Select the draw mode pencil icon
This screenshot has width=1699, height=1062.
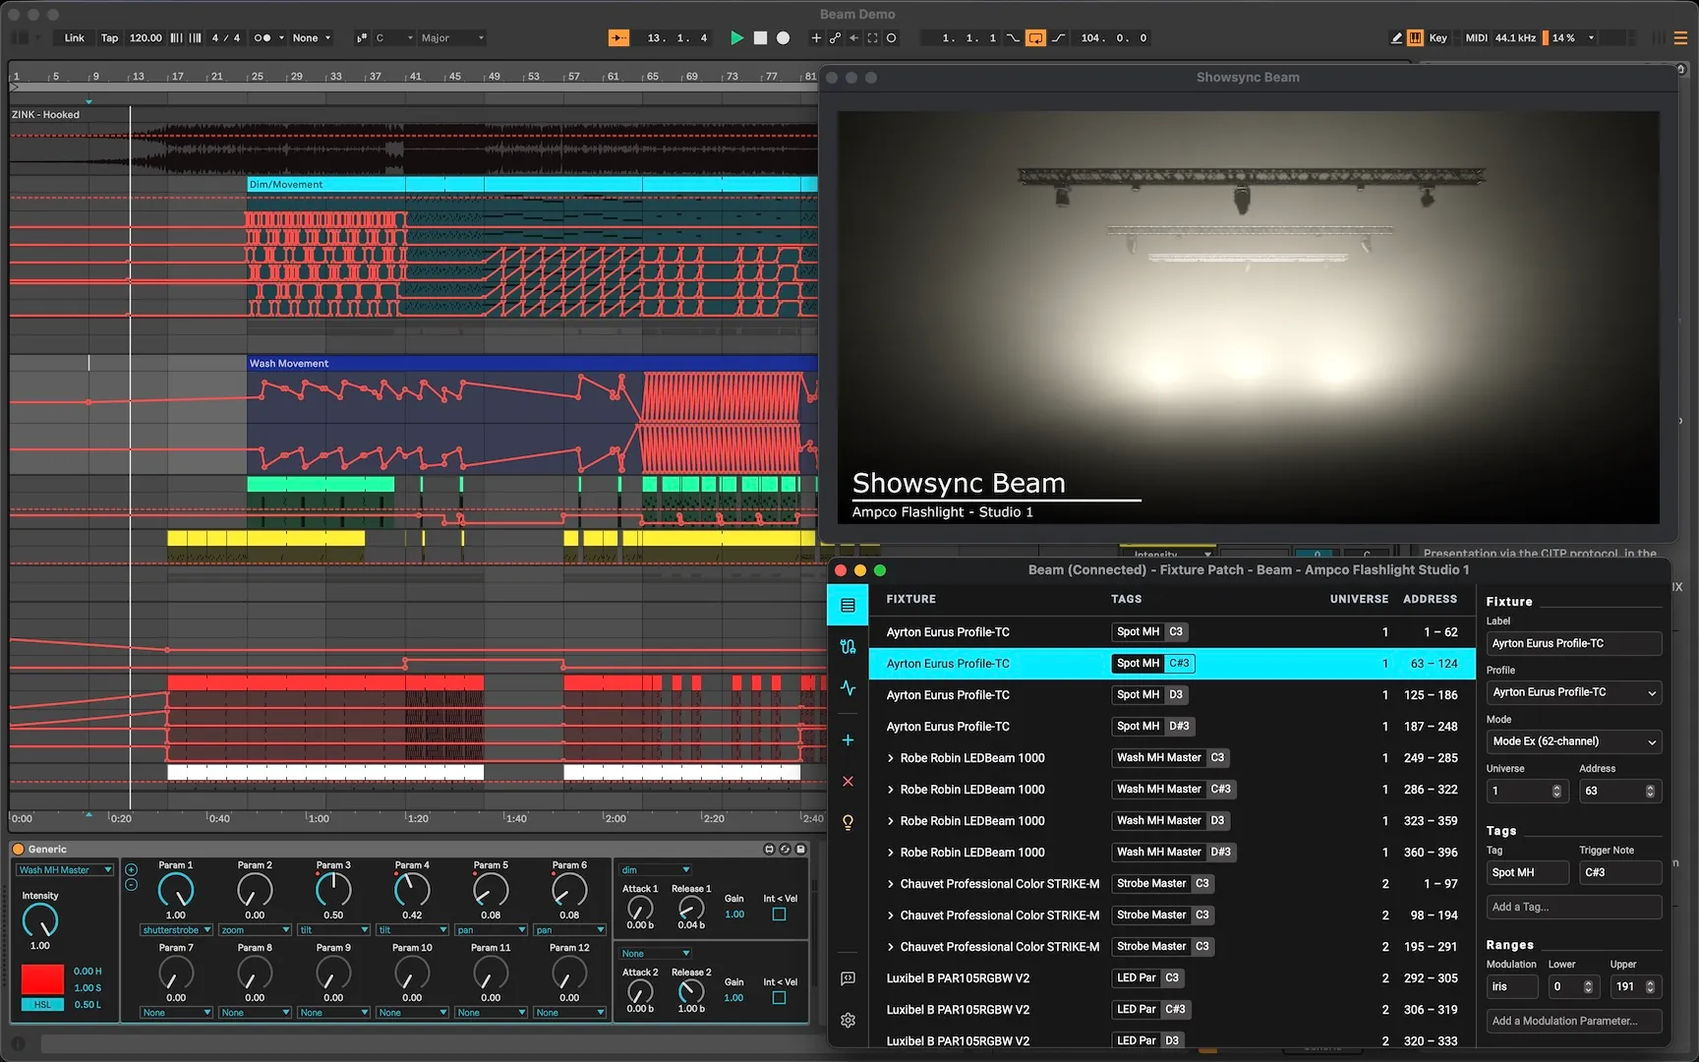1397,37
